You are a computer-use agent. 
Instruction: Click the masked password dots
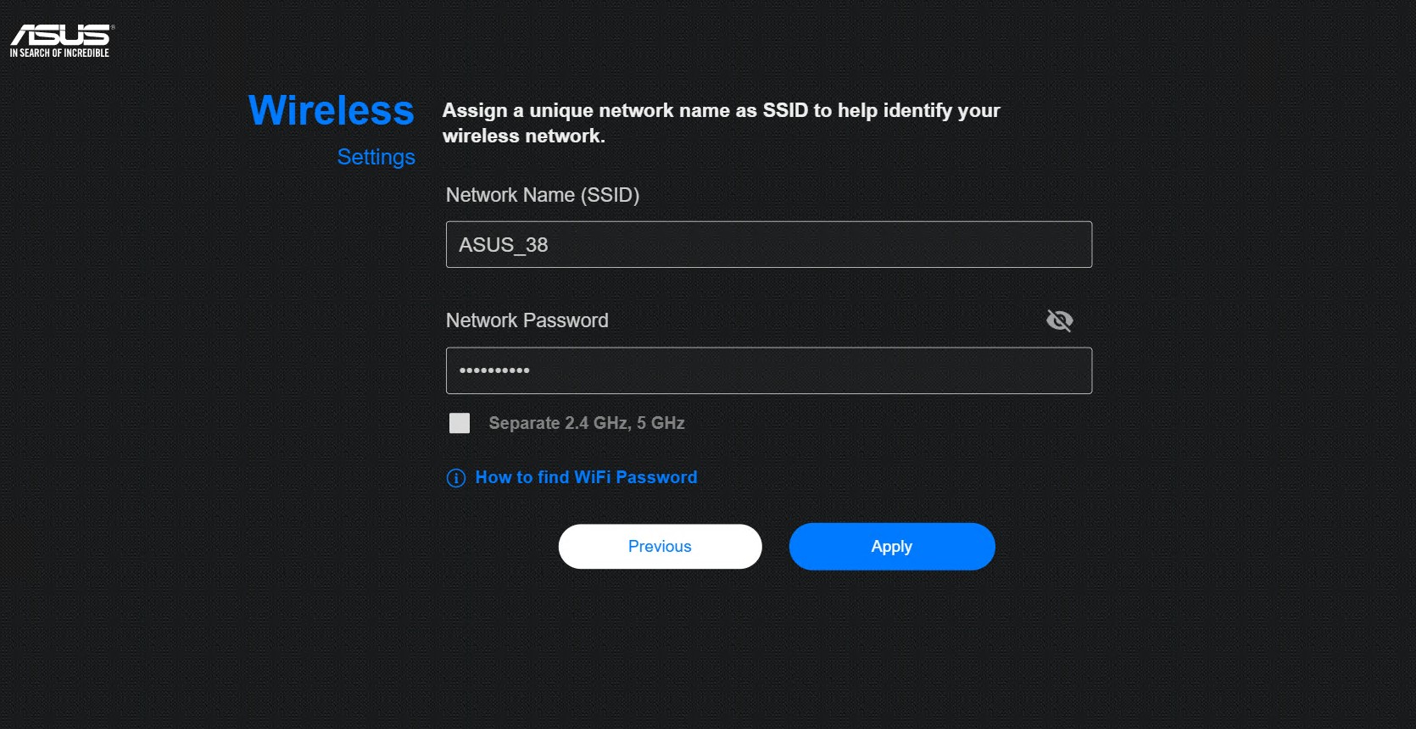(x=494, y=370)
